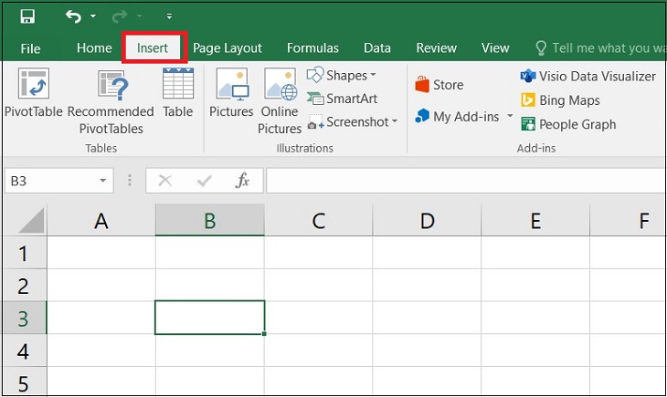Launch Visio Data Visualizer add-in
Viewport: 667px width, 397px height.
(x=588, y=76)
